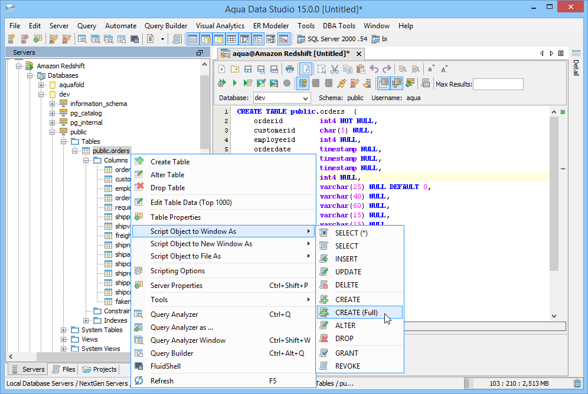Screen dimensions: 588x394
Task: Click the editor toolbar Disconnect plug icon
Action: (354, 83)
